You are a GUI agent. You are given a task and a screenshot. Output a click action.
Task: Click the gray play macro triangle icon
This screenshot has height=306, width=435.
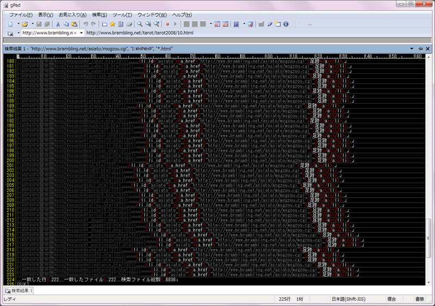[175, 24]
